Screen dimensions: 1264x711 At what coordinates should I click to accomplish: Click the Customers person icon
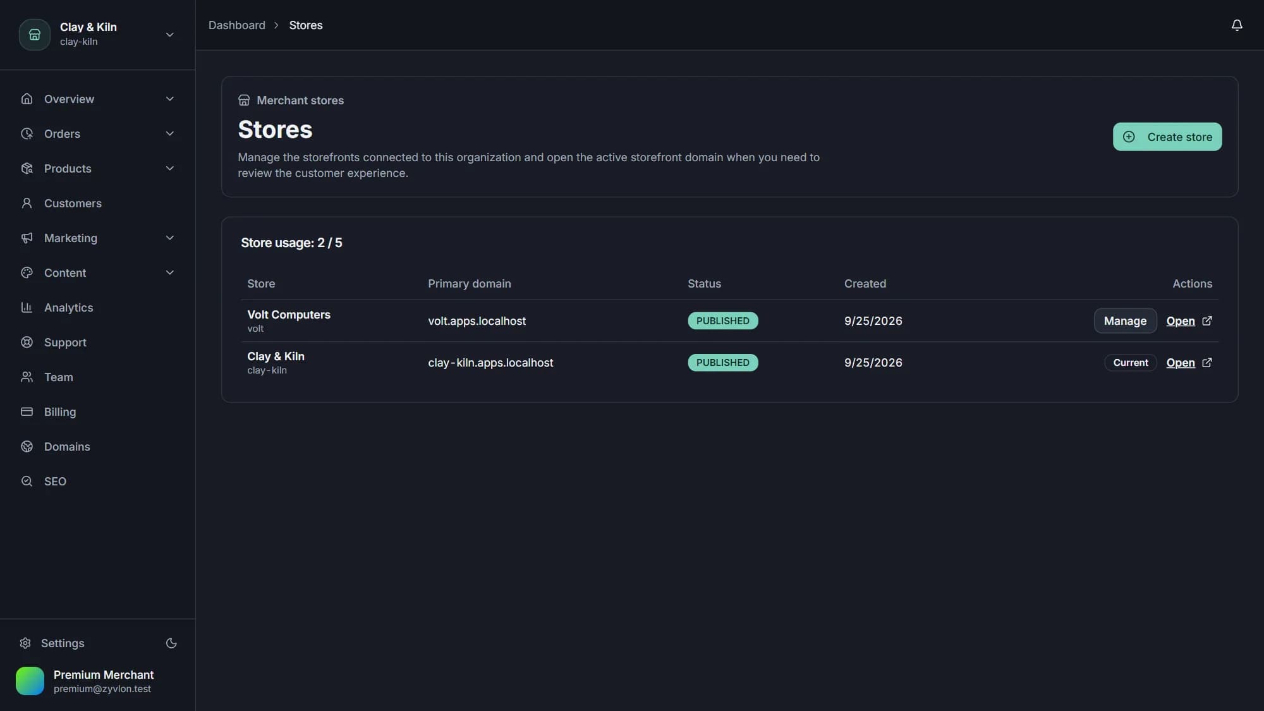click(27, 203)
